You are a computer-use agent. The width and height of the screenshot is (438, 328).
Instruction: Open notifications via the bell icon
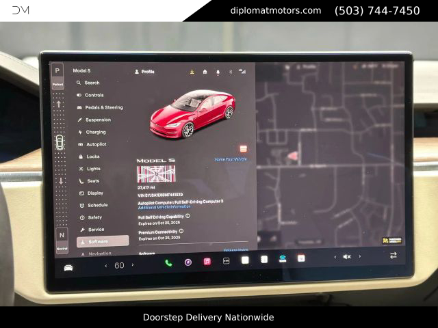218,72
